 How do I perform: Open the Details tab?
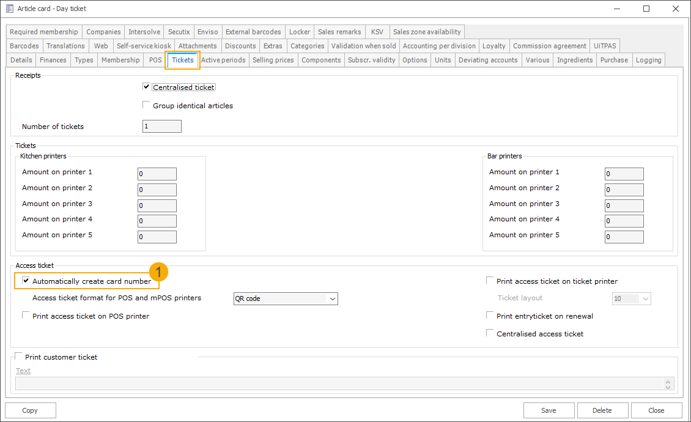21,60
